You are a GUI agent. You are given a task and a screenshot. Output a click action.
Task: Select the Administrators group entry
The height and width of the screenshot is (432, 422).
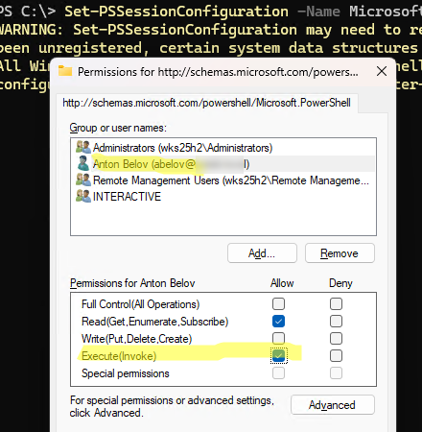pos(223,148)
